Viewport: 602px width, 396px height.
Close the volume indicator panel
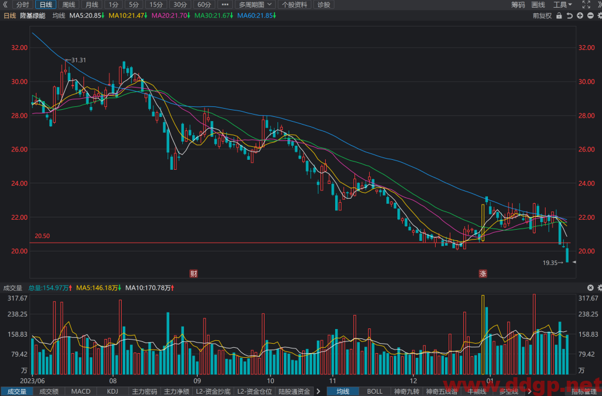pyautogui.click(x=590, y=288)
